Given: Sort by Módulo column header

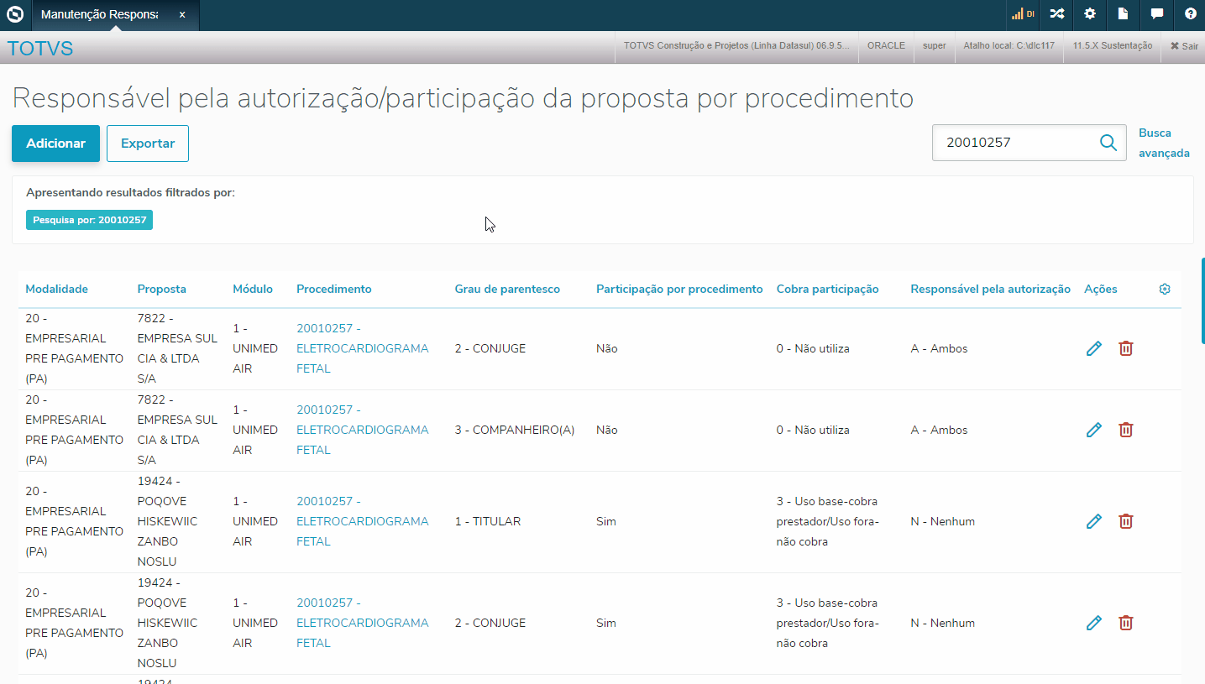Looking at the screenshot, I should [x=253, y=289].
